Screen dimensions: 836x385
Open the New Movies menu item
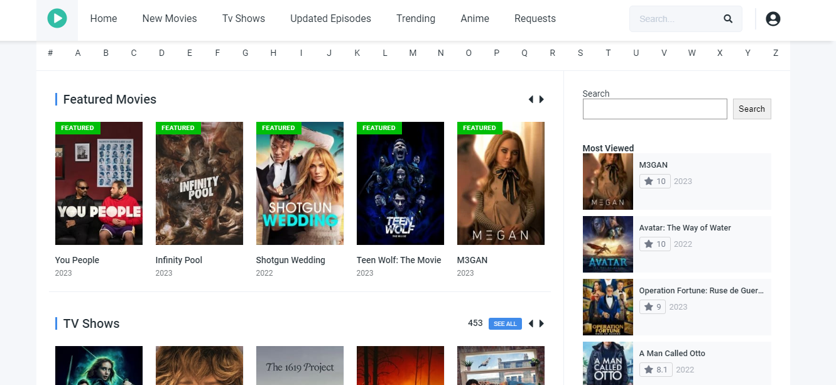coord(170,19)
